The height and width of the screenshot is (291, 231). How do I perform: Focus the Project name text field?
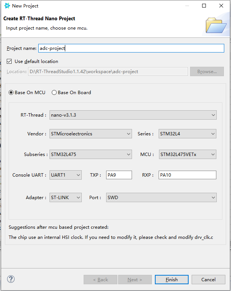pyautogui.click(x=131, y=48)
